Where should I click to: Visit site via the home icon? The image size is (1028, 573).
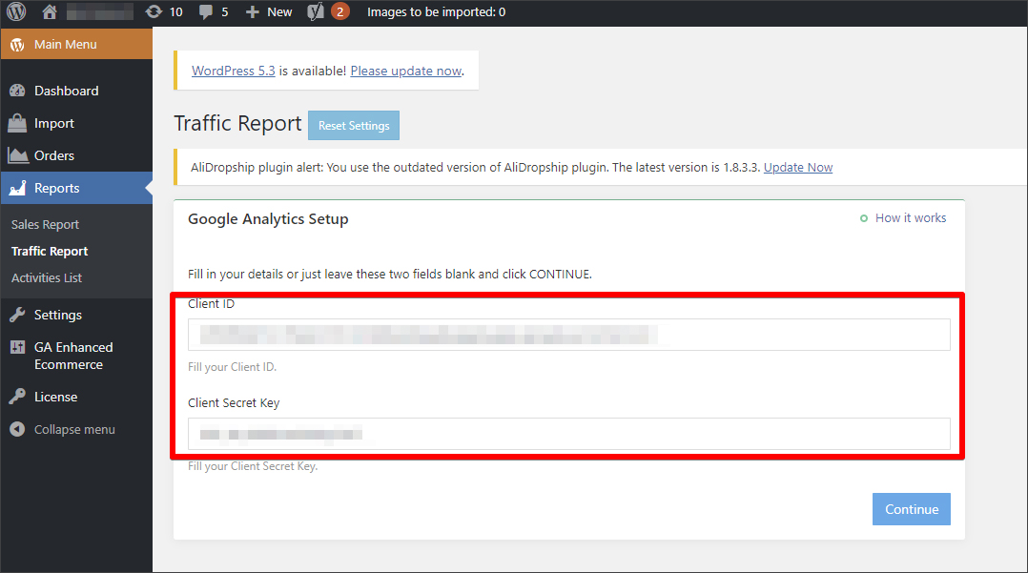(x=50, y=11)
